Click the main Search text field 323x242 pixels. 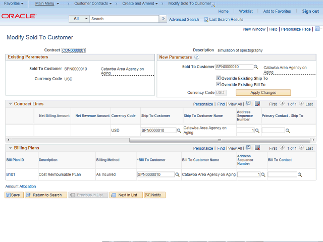tap(124, 19)
